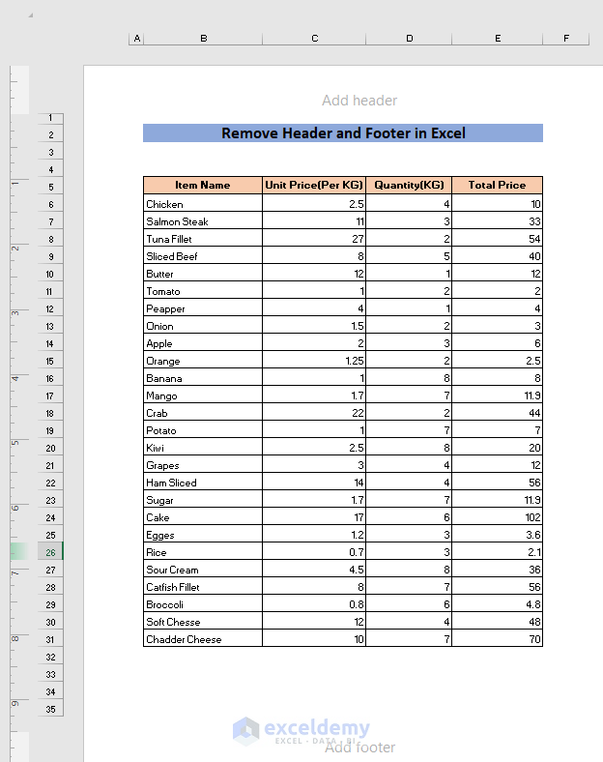Click Chadder Cheese total price 70
Image resolution: width=603 pixels, height=762 pixels.
coord(497,639)
